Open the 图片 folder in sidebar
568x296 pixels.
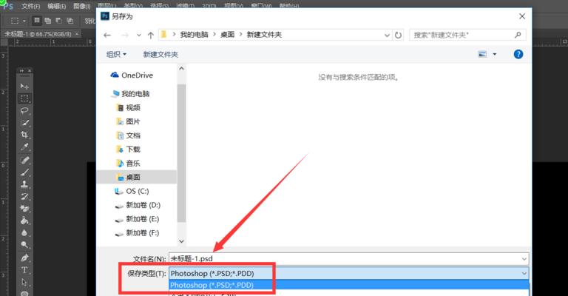128,121
